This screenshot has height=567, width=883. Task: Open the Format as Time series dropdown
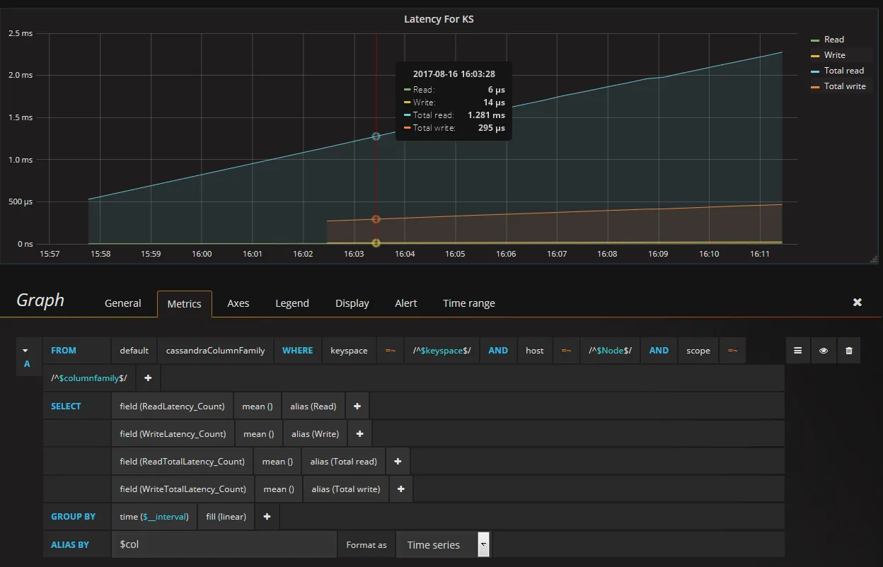[x=443, y=544]
